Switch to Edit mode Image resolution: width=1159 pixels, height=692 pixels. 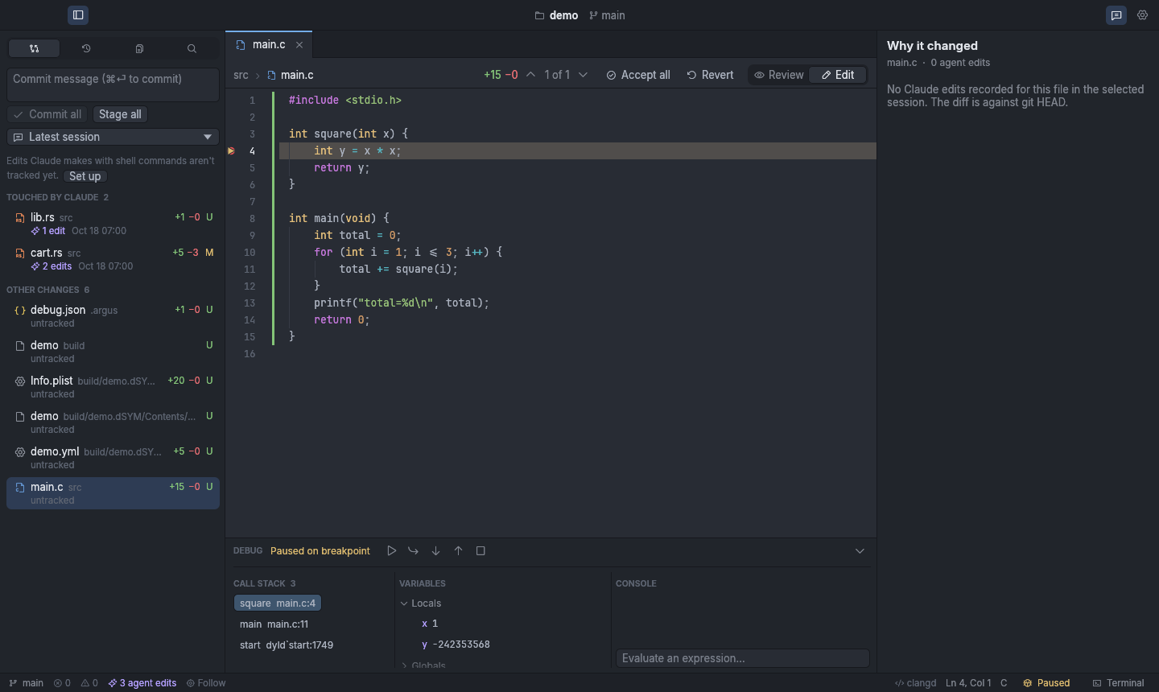(838, 75)
